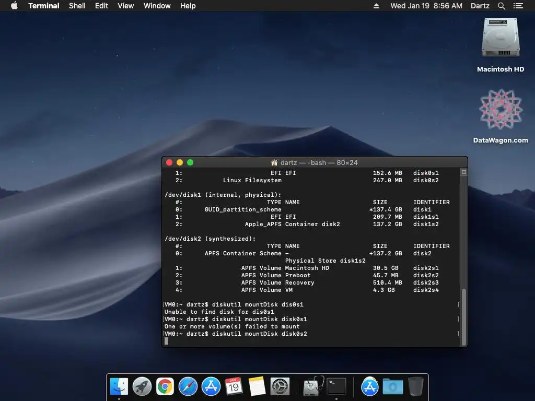The height and width of the screenshot is (401, 535).
Task: Click 'One or more volume(s) failed to mount'
Action: pos(232,326)
